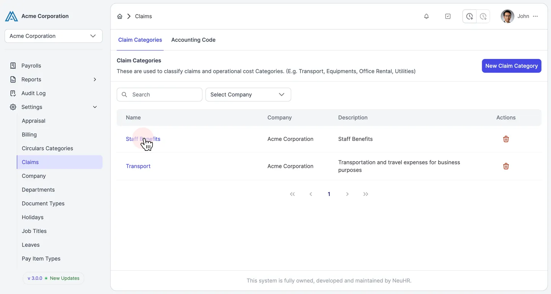Expand the Reports submenu chevron
This screenshot has height=294, width=551.
point(95,80)
